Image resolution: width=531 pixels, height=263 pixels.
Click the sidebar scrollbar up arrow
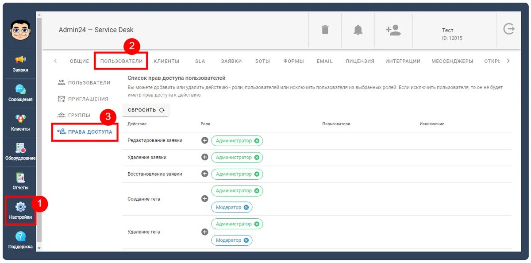pyautogui.click(x=38, y=15)
